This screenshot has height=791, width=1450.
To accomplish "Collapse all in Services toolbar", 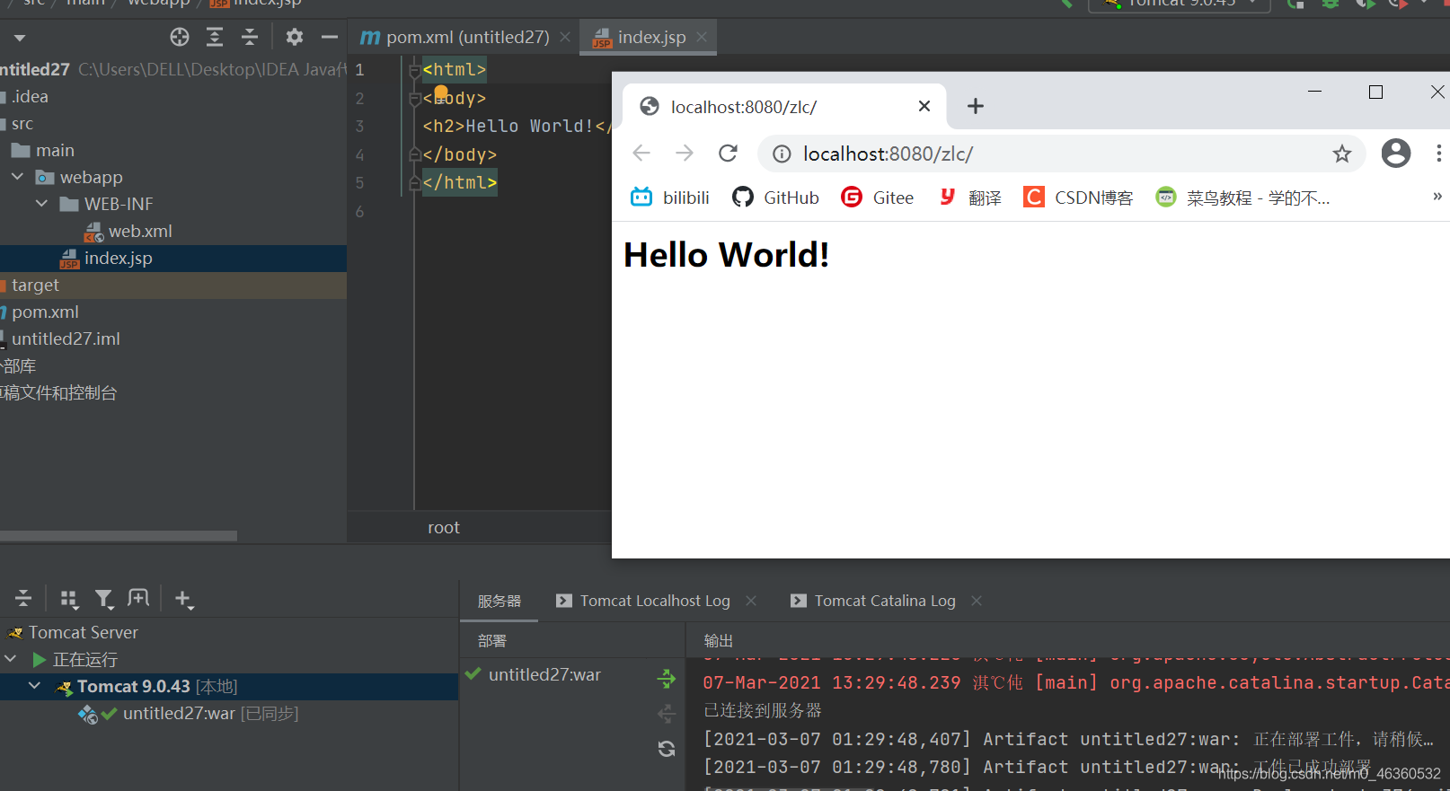I will click(x=23, y=598).
